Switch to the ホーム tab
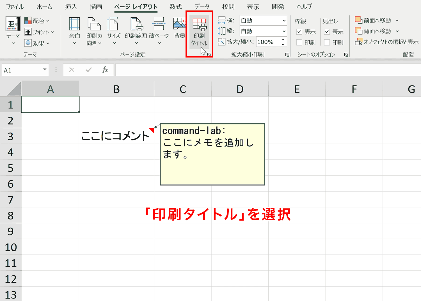The height and width of the screenshot is (301, 421). (x=44, y=7)
